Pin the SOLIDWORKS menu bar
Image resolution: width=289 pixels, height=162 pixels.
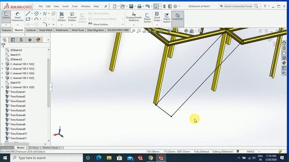coord(106,6)
